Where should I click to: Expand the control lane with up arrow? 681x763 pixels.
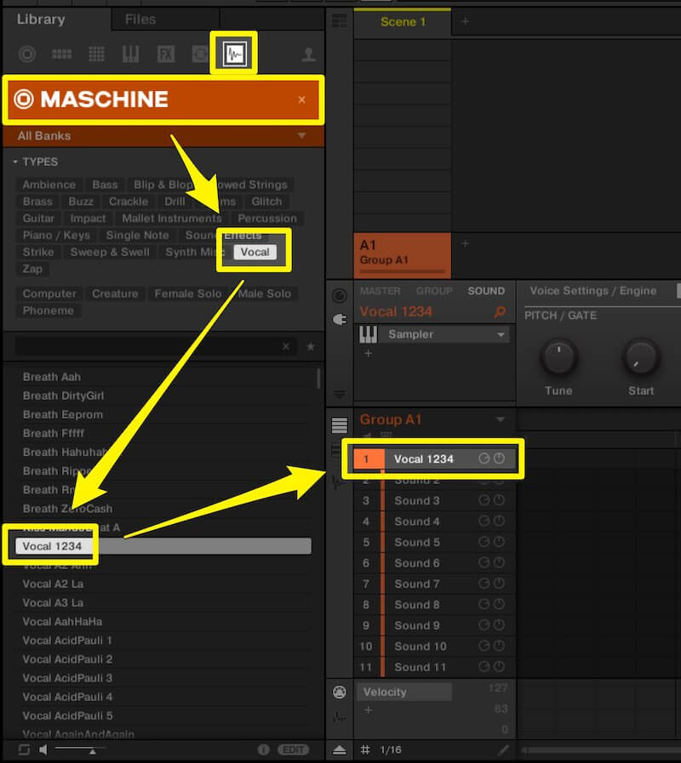click(340, 750)
